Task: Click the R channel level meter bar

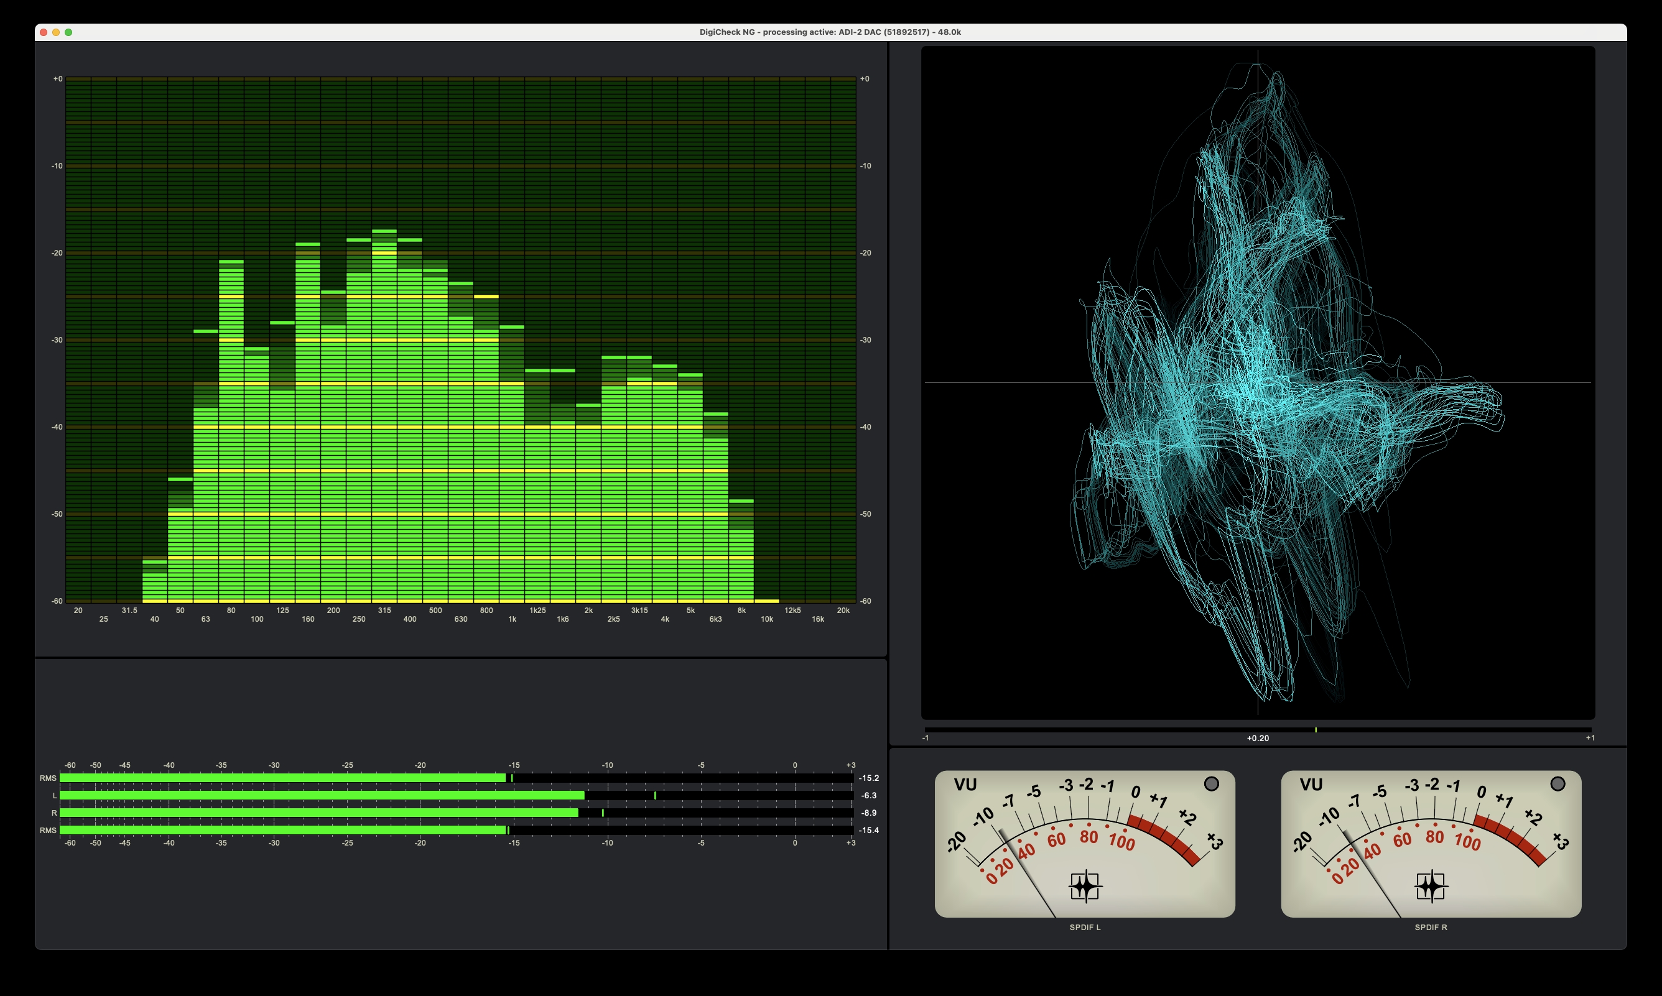Action: pyautogui.click(x=457, y=813)
